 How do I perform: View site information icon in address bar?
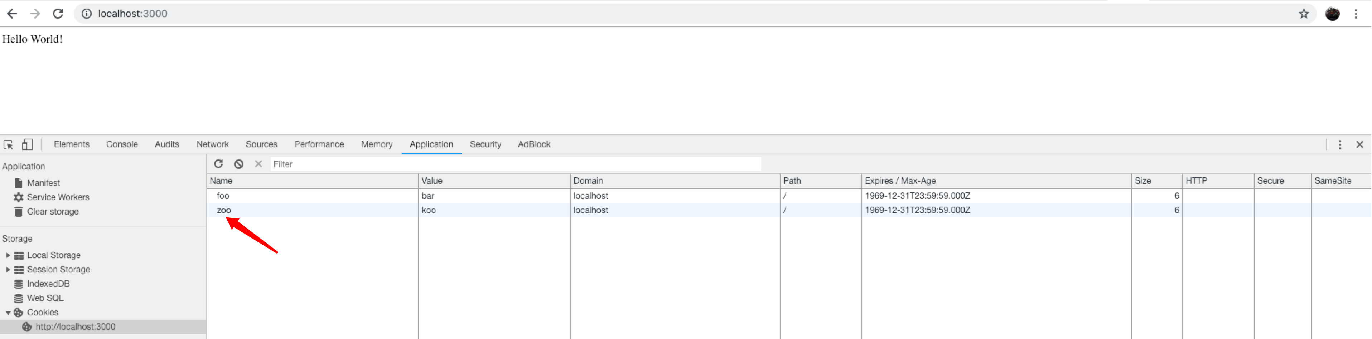tap(86, 14)
